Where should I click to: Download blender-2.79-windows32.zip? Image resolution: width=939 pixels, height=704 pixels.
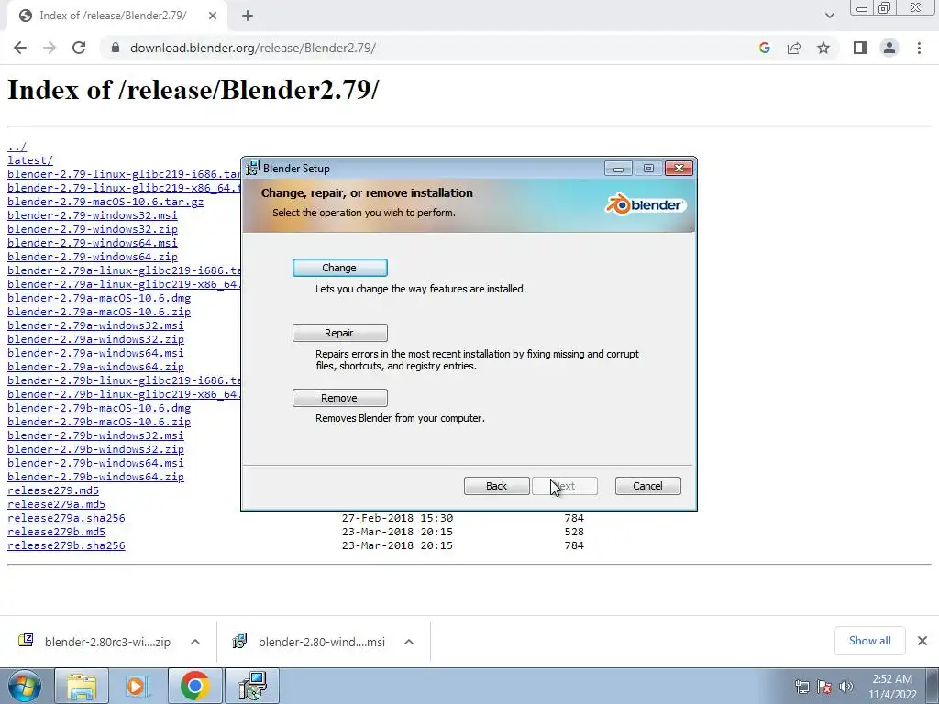pyautogui.click(x=93, y=229)
